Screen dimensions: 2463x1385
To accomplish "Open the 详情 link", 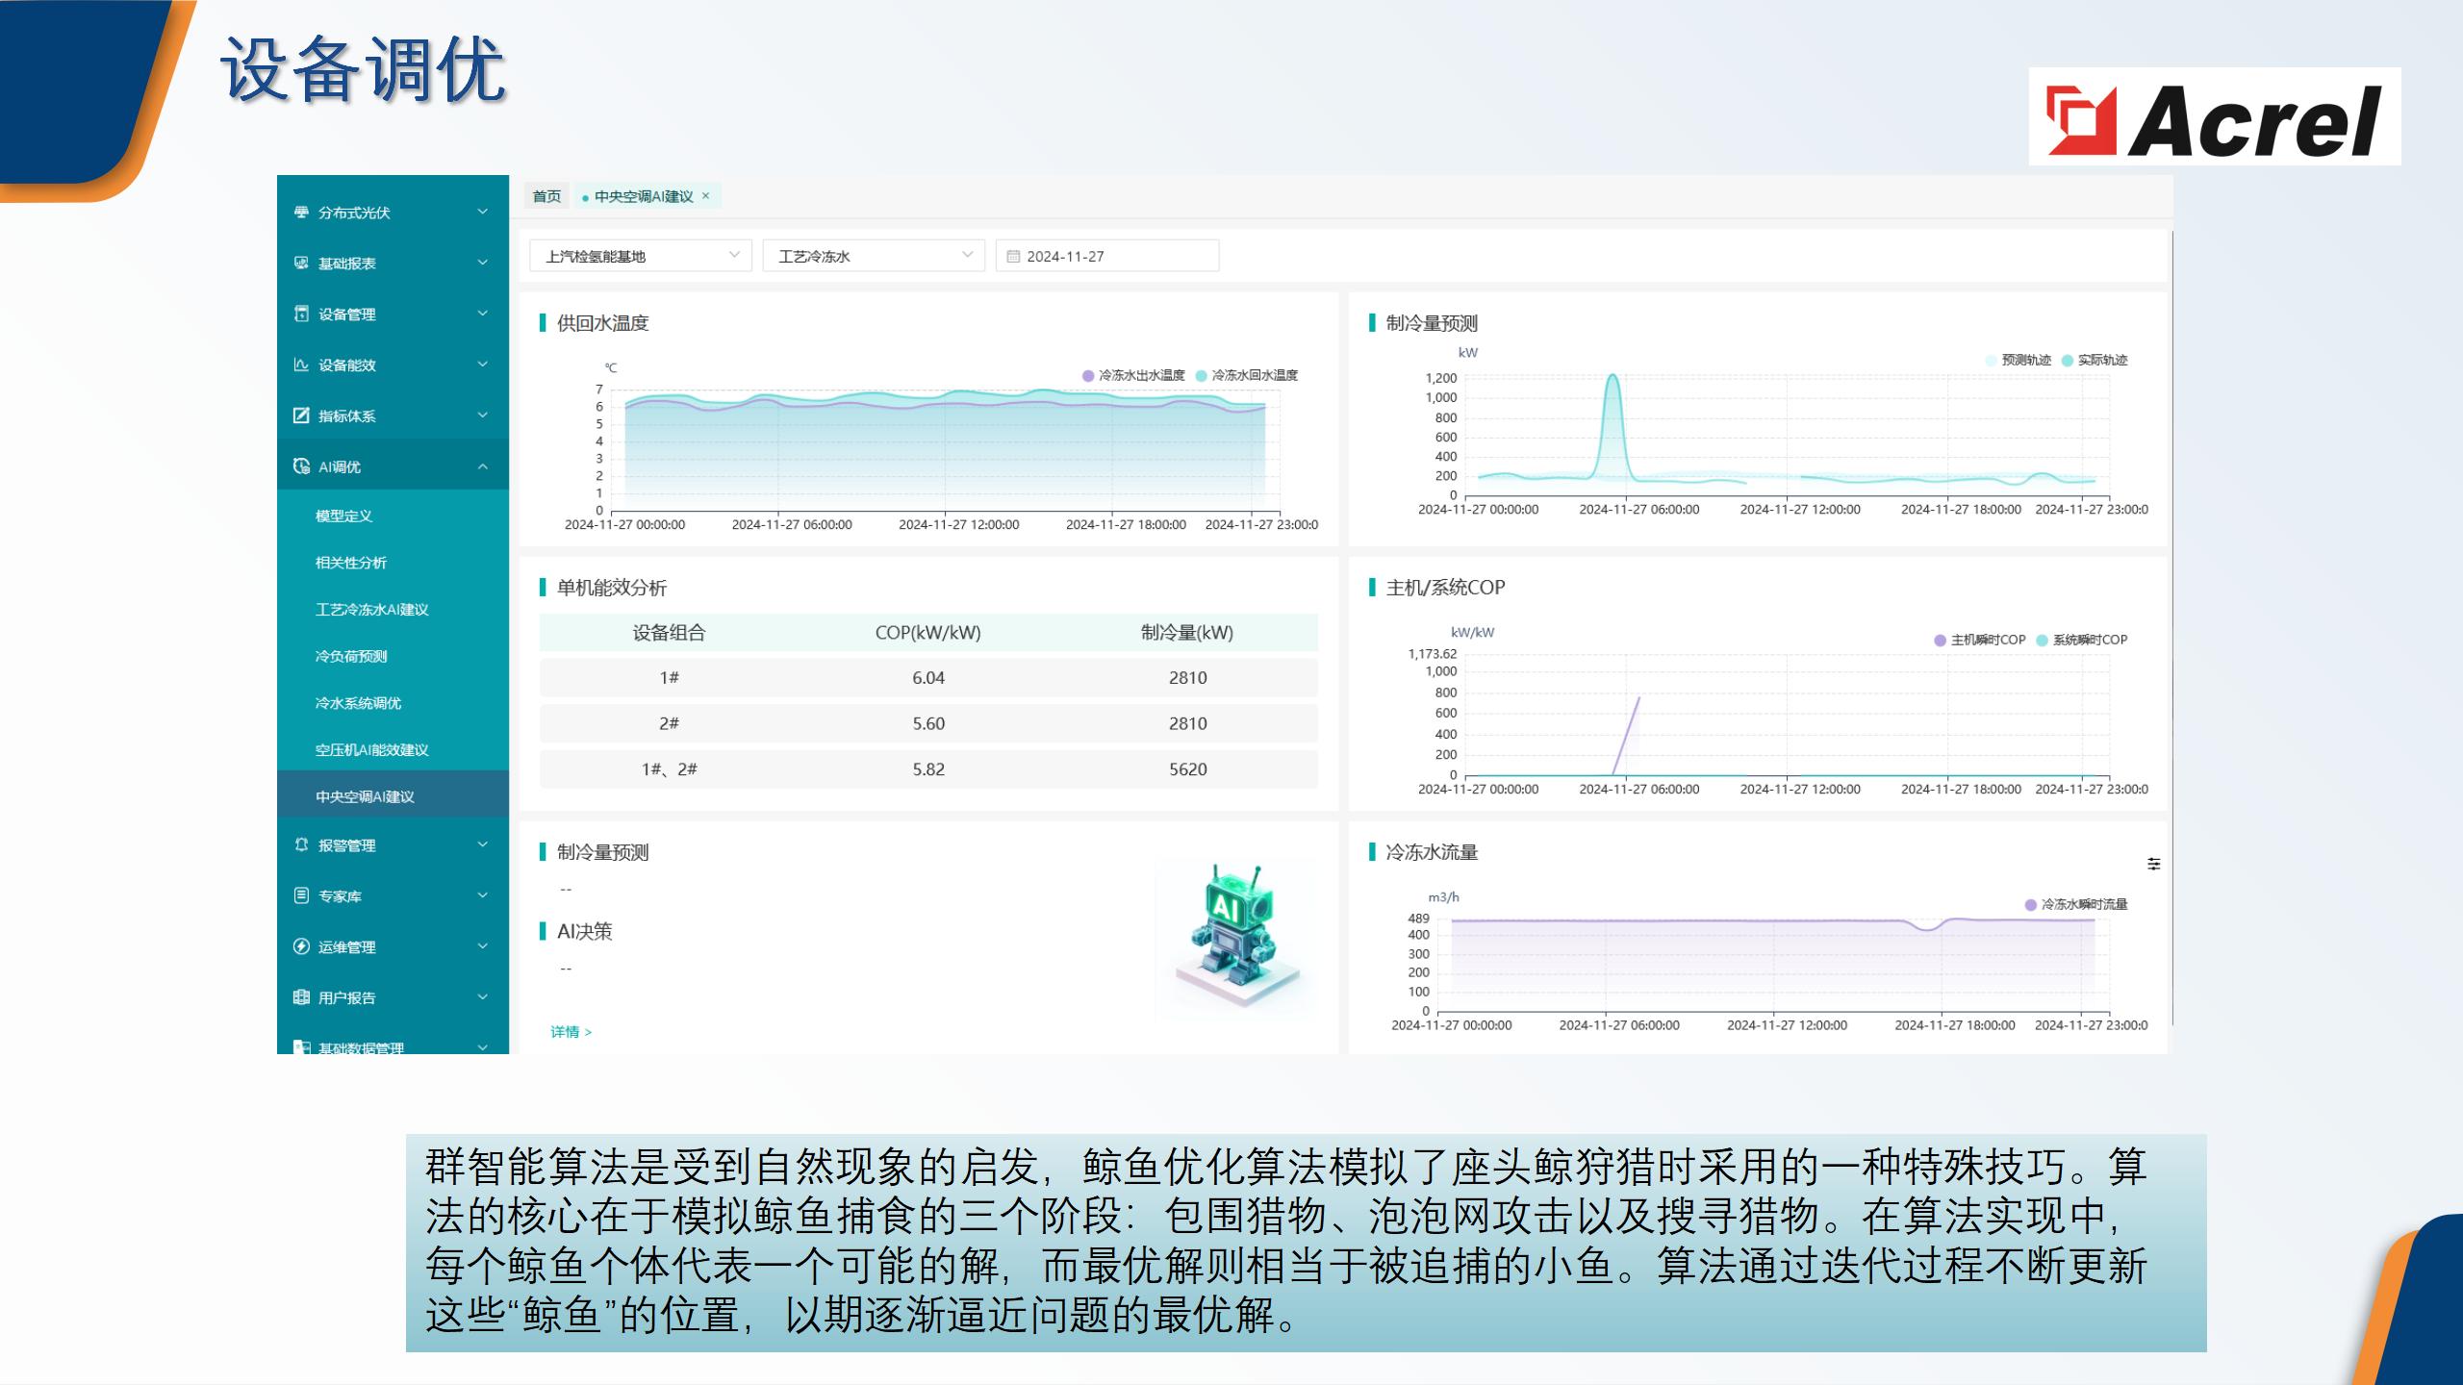I will coord(571,1032).
